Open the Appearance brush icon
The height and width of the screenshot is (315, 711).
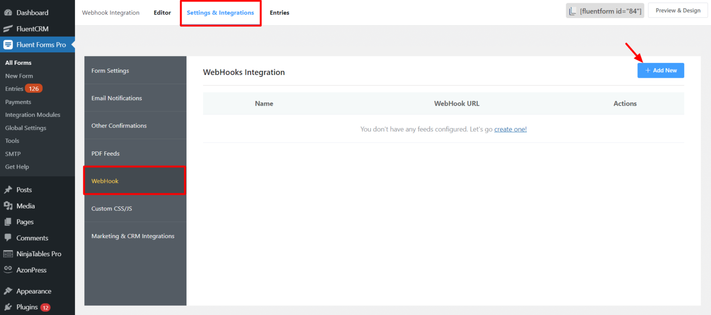(8, 290)
